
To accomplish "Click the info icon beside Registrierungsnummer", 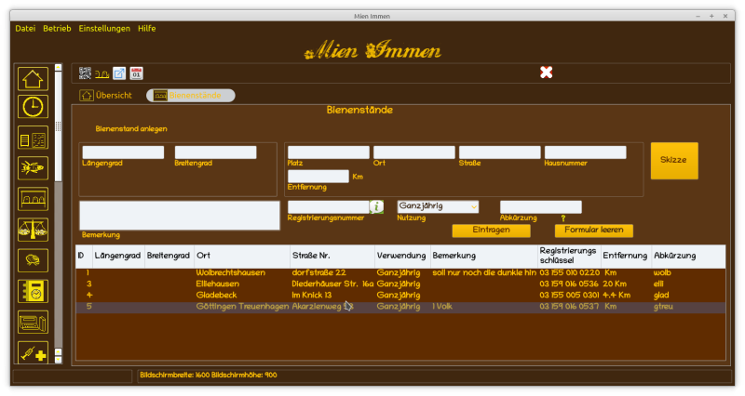I will [376, 206].
